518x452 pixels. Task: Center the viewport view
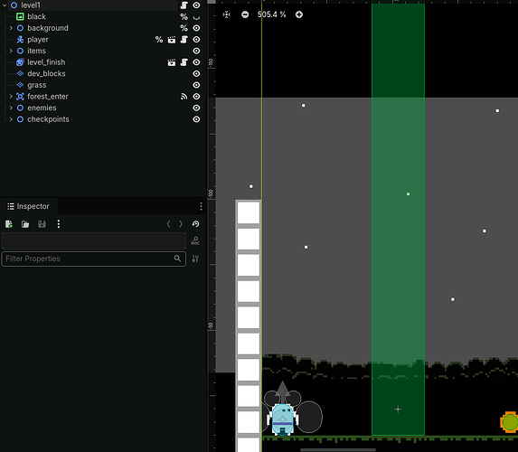[x=227, y=14]
